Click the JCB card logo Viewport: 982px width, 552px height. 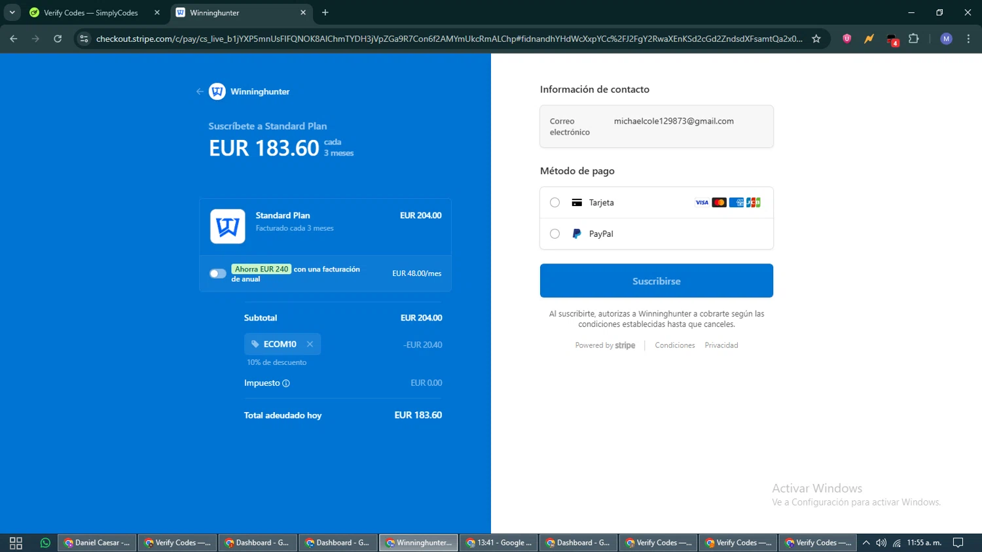(754, 203)
